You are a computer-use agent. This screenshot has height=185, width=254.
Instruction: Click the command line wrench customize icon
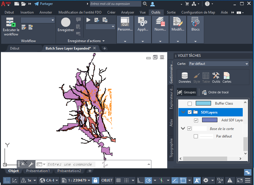click(x=31, y=164)
